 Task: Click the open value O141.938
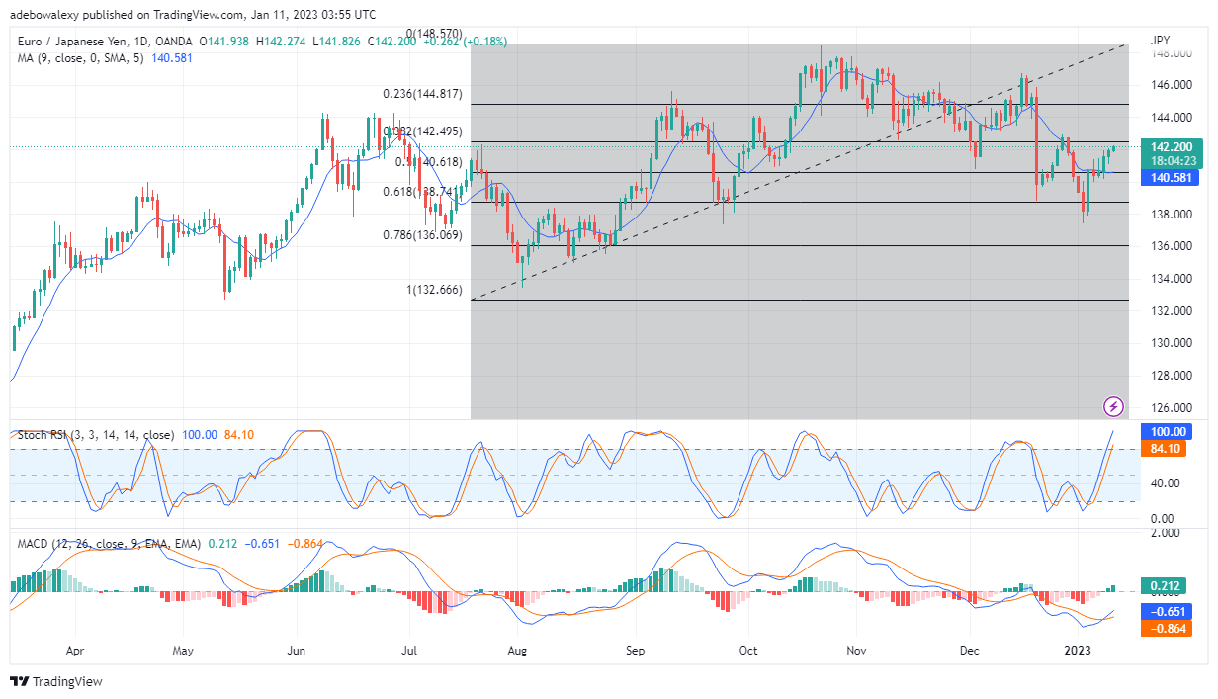[x=224, y=42]
